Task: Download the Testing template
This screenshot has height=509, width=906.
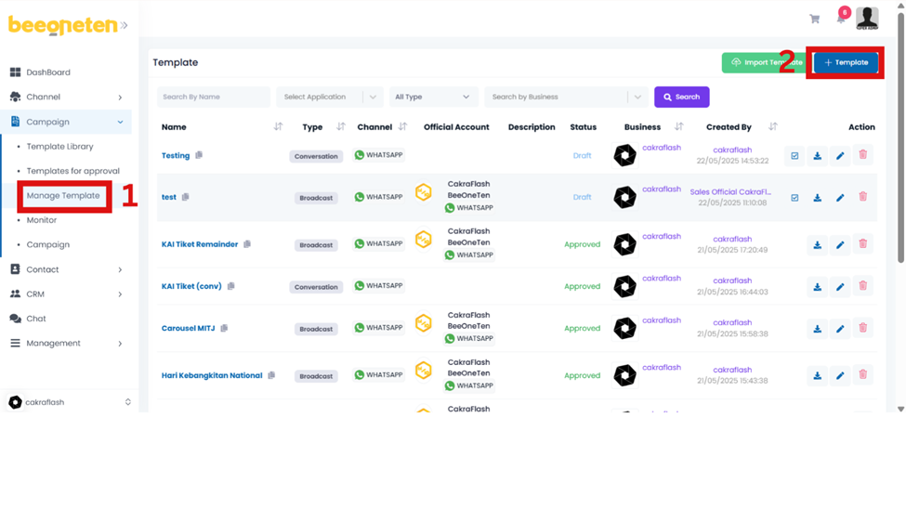Action: (x=817, y=156)
